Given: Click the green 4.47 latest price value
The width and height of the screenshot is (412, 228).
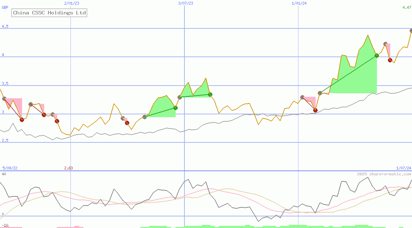Looking at the screenshot, I should pyautogui.click(x=406, y=7).
